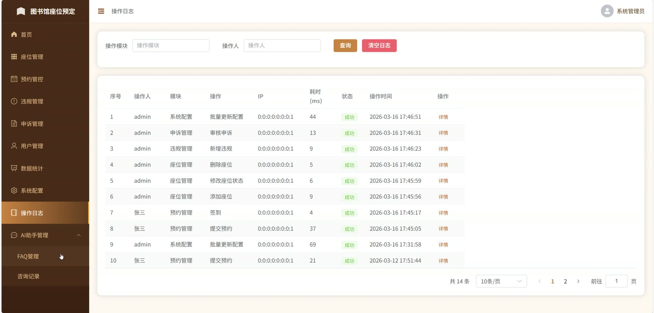Click the 违规管理 module cell in row 3

(x=181, y=149)
